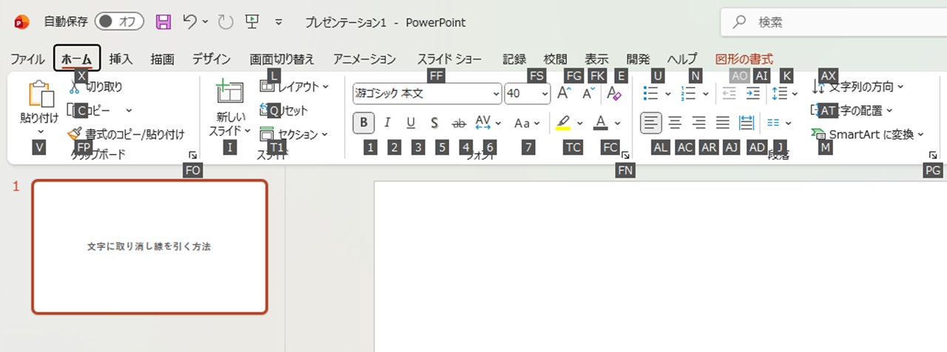Click the Redo arrow icon
The height and width of the screenshot is (352, 947).
click(226, 22)
